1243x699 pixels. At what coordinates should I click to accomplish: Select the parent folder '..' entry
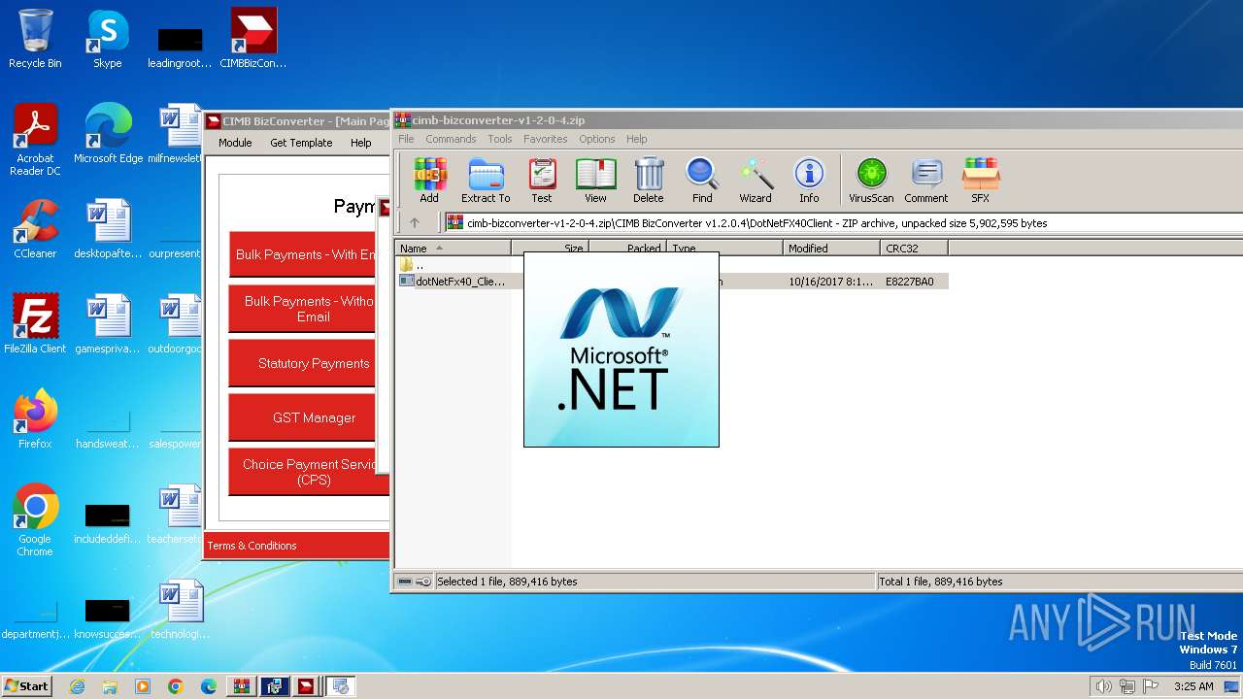[412, 265]
